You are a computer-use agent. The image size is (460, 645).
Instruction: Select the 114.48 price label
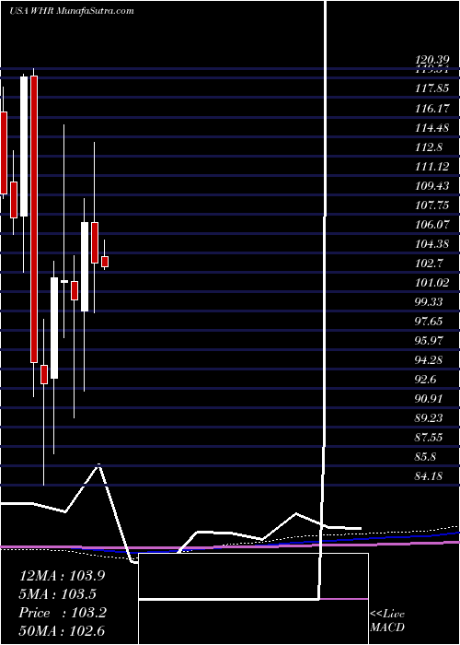[x=432, y=128]
